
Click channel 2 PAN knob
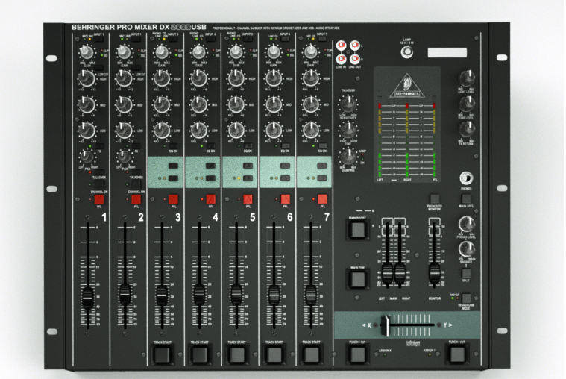click(x=124, y=157)
